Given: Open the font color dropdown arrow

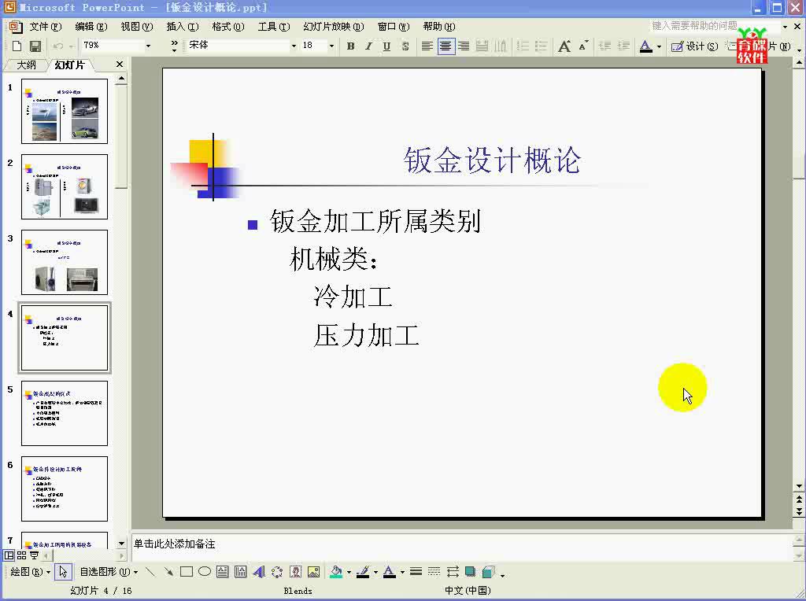Looking at the screenshot, I should [659, 46].
